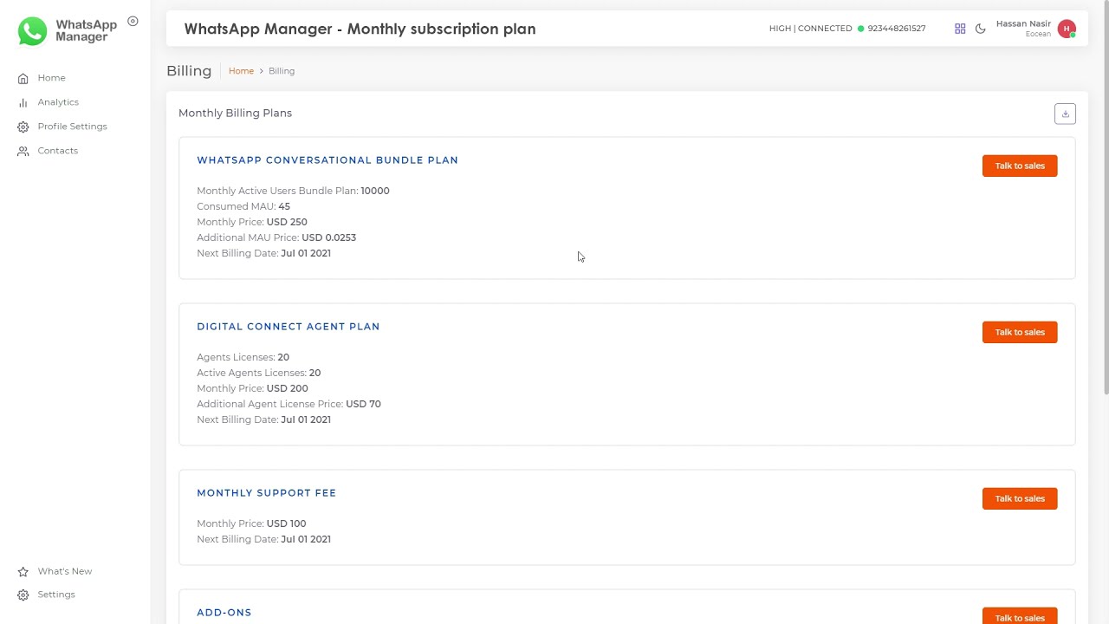Click the Billing page heading
This screenshot has height=624, width=1109.
click(x=189, y=71)
